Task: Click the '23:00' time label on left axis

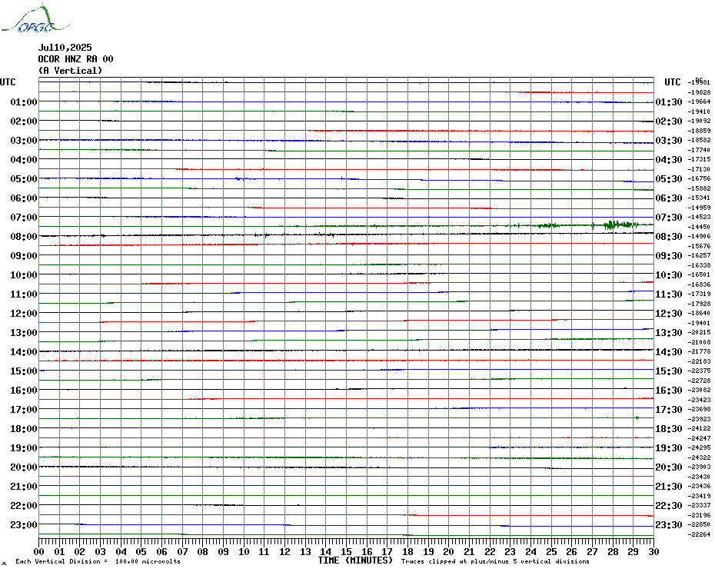Action: click(24, 525)
